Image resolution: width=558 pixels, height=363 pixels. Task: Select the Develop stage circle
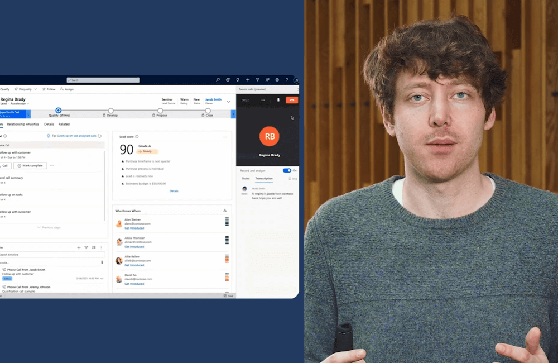click(x=110, y=111)
